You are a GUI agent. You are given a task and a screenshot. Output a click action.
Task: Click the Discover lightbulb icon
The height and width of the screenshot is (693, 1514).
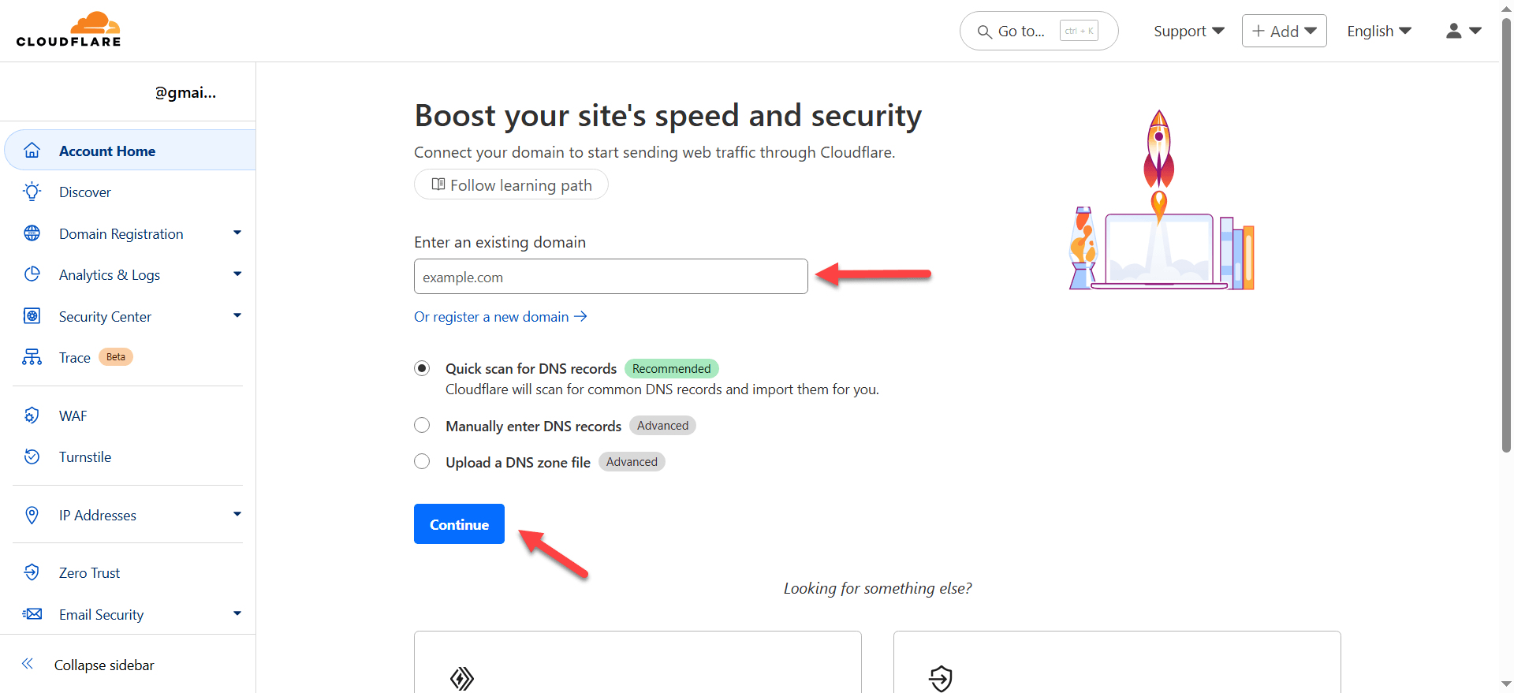click(32, 192)
